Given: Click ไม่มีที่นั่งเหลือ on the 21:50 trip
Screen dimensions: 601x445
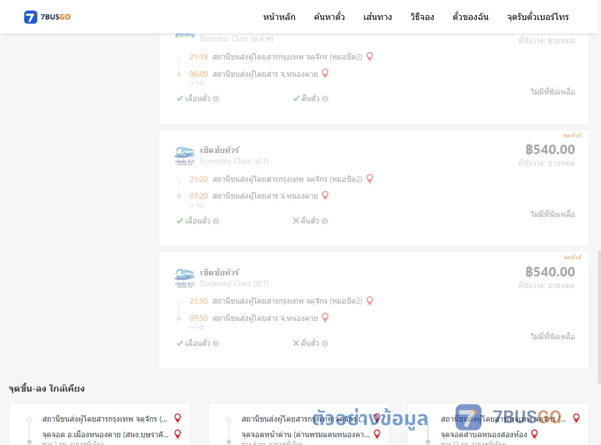Looking at the screenshot, I should click(553, 336).
